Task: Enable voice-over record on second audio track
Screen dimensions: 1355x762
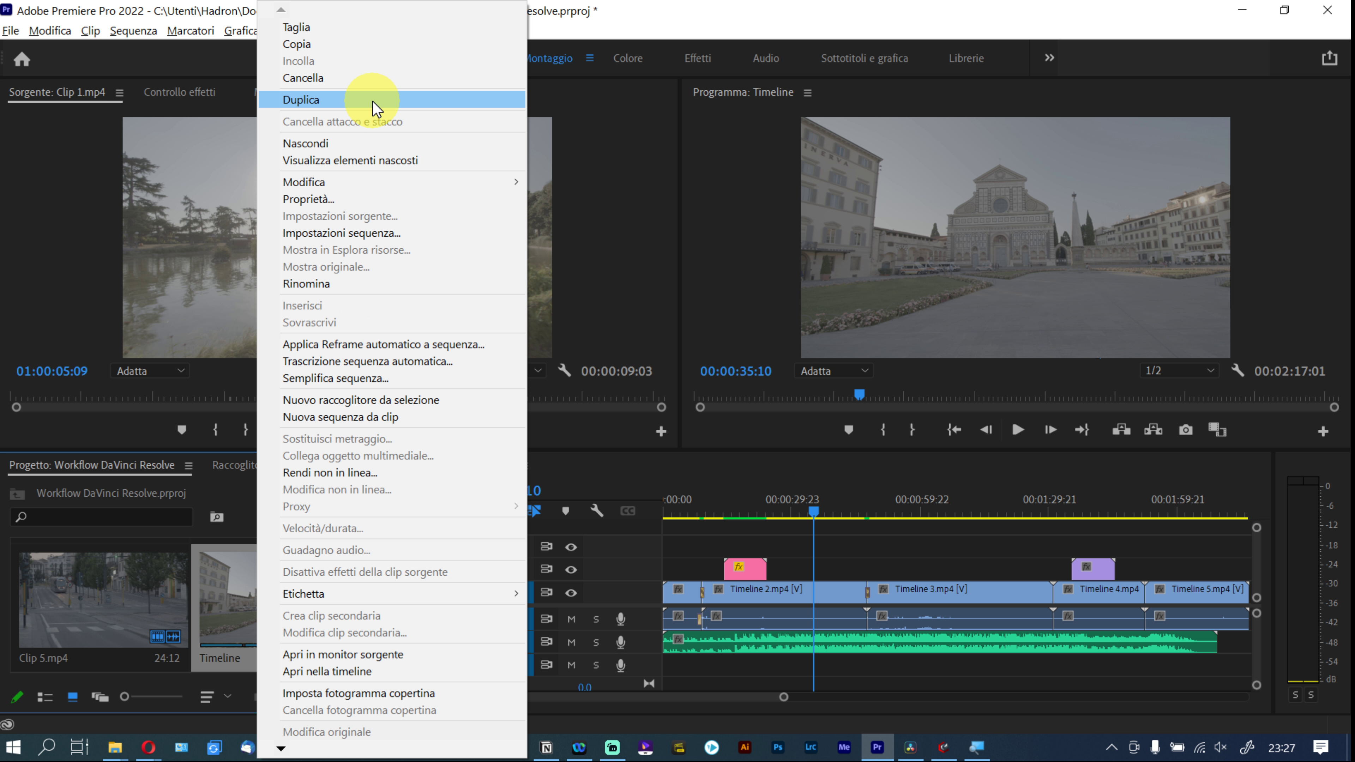Action: click(x=621, y=643)
